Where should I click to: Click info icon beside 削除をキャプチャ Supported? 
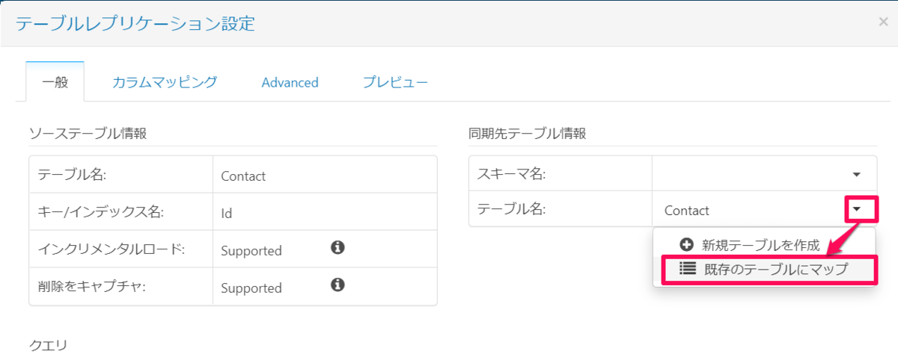pos(337,285)
